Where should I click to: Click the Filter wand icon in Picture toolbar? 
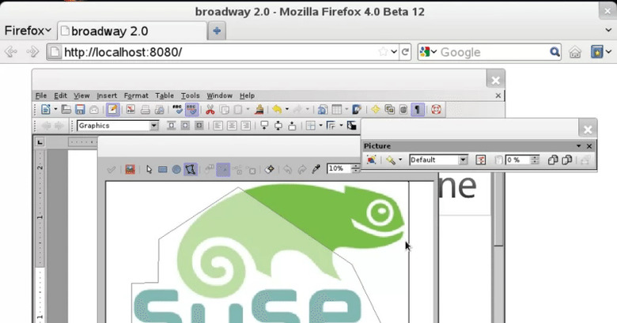coord(391,160)
